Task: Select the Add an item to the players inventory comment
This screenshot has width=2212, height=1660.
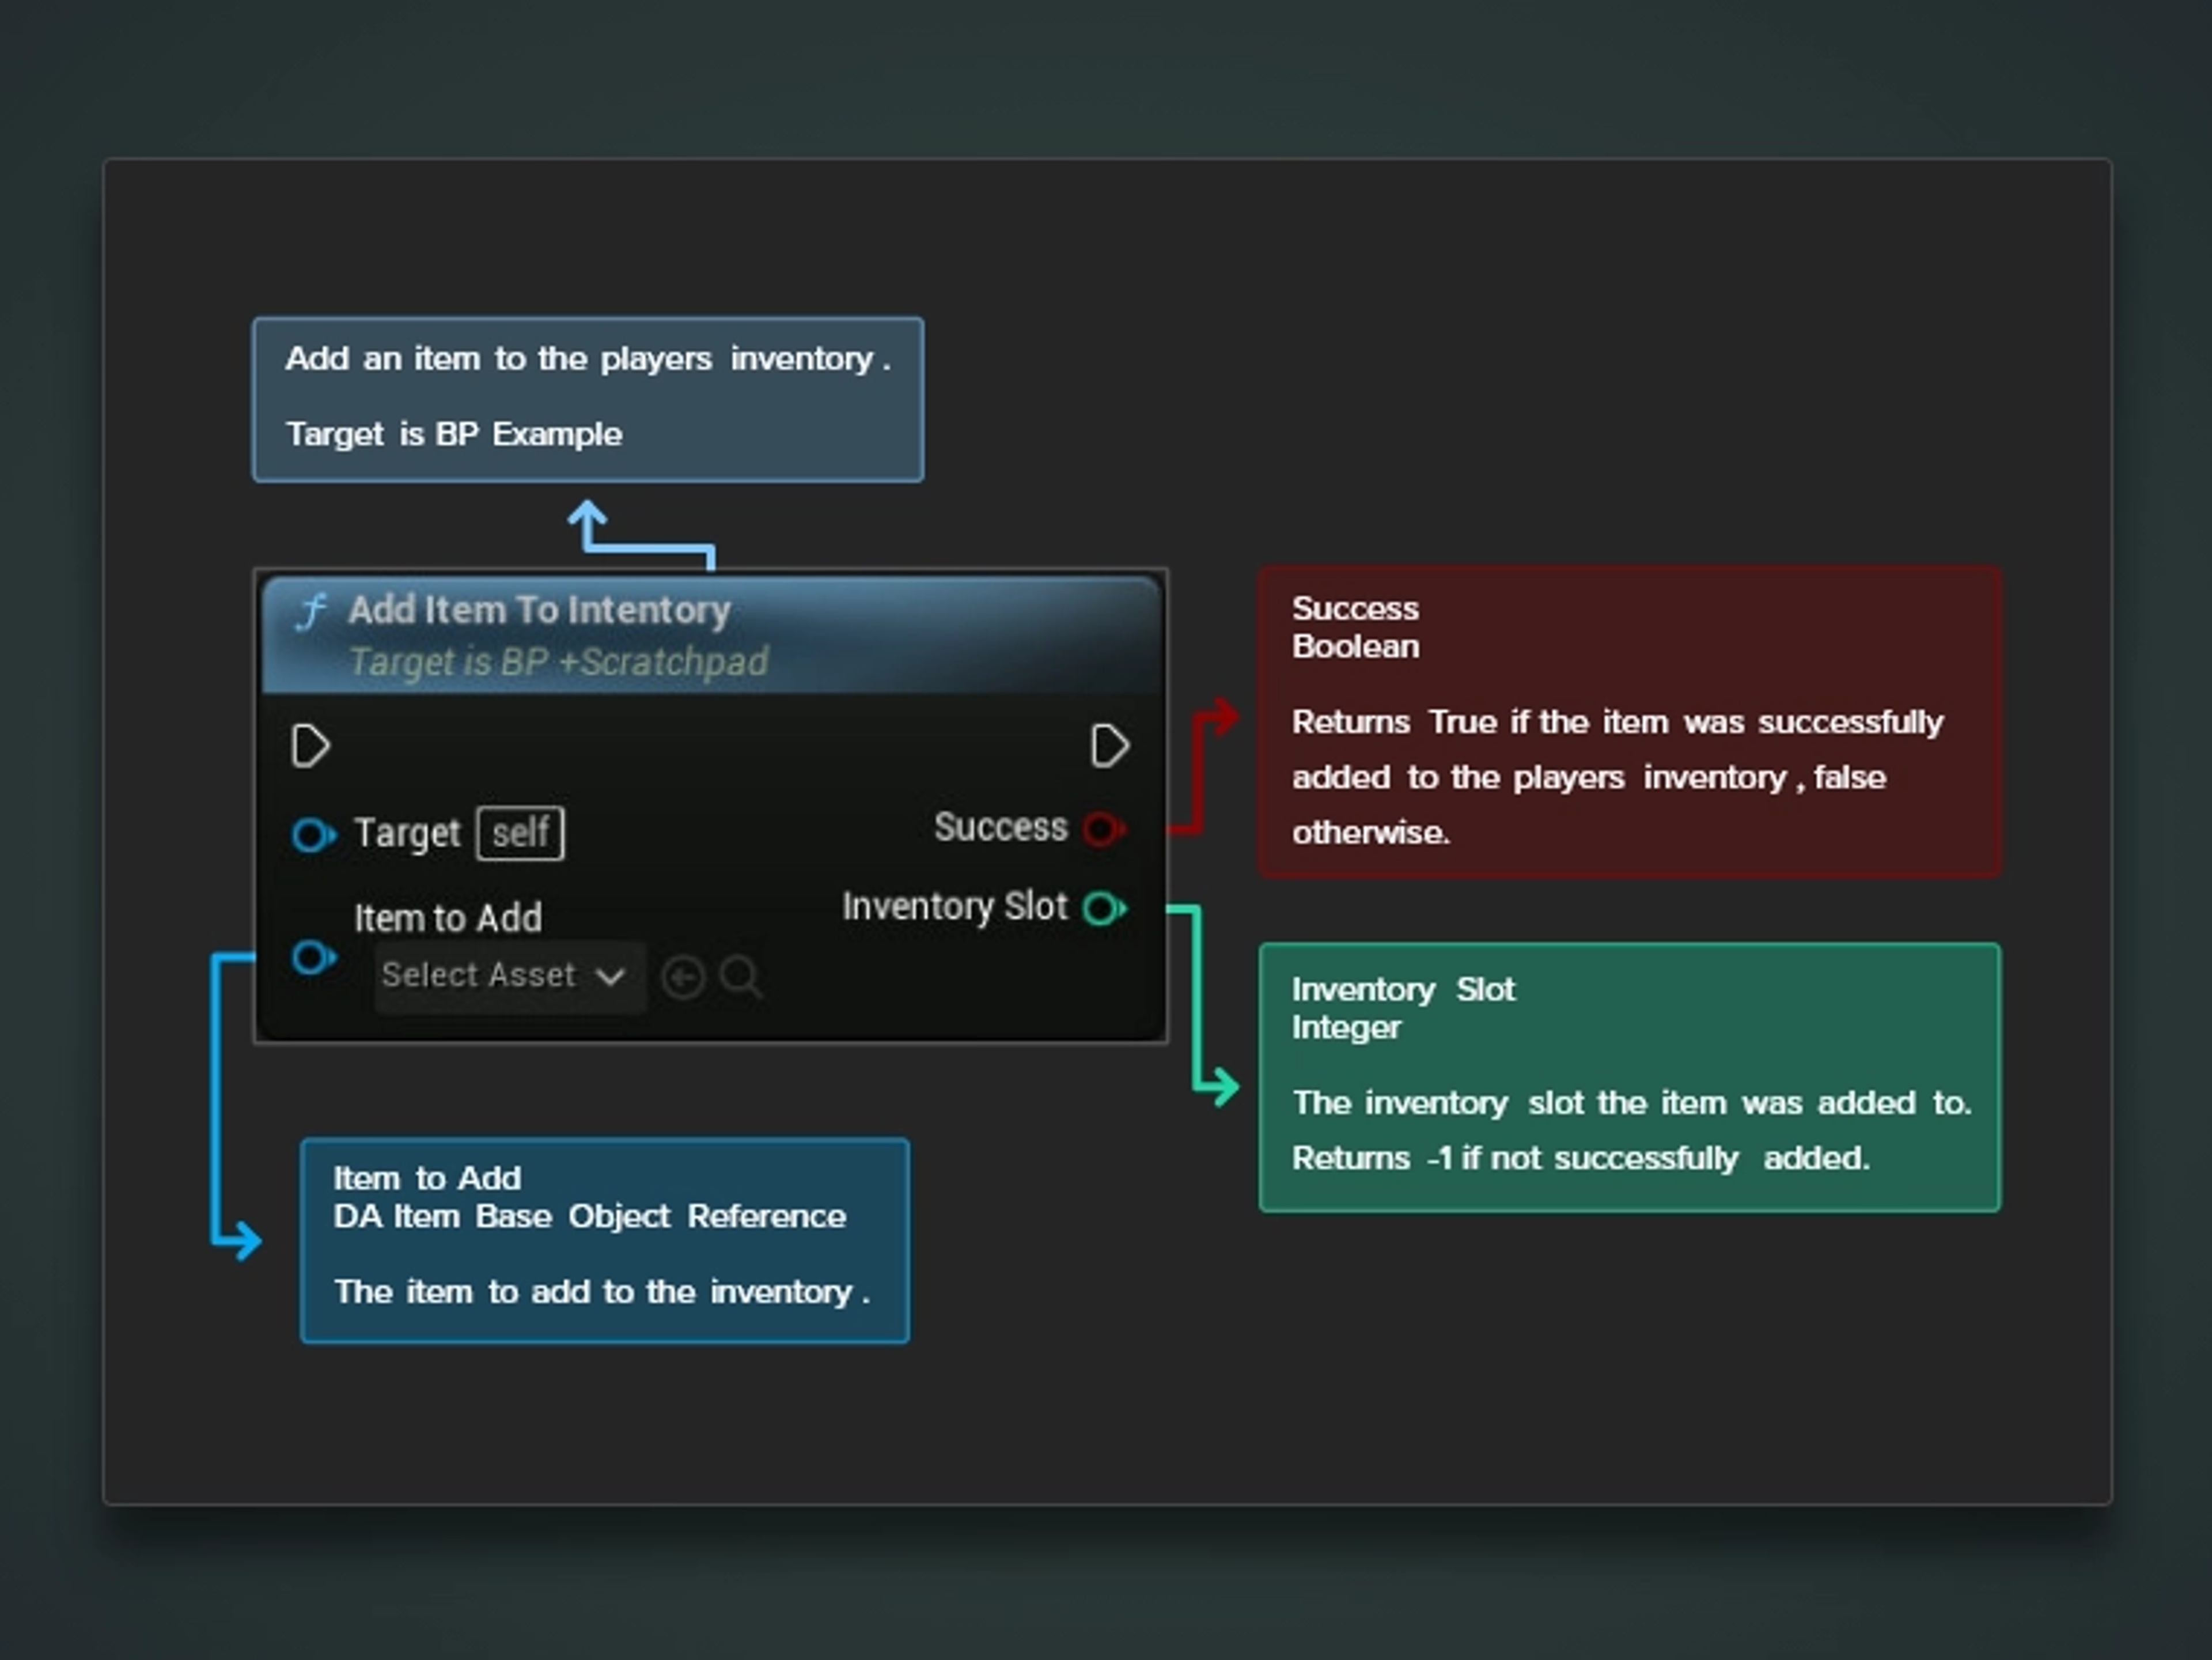Action: tap(588, 398)
